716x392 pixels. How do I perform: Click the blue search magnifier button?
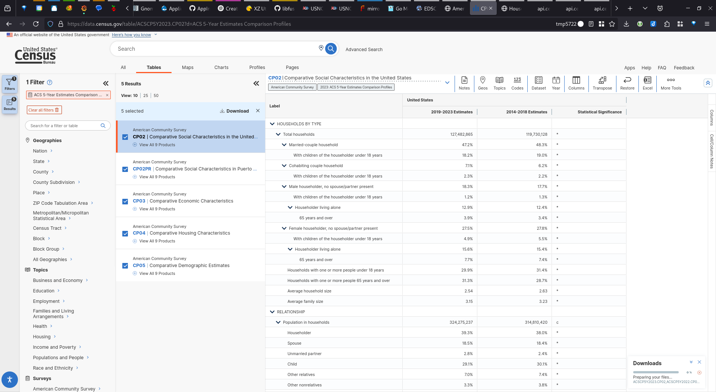(331, 49)
